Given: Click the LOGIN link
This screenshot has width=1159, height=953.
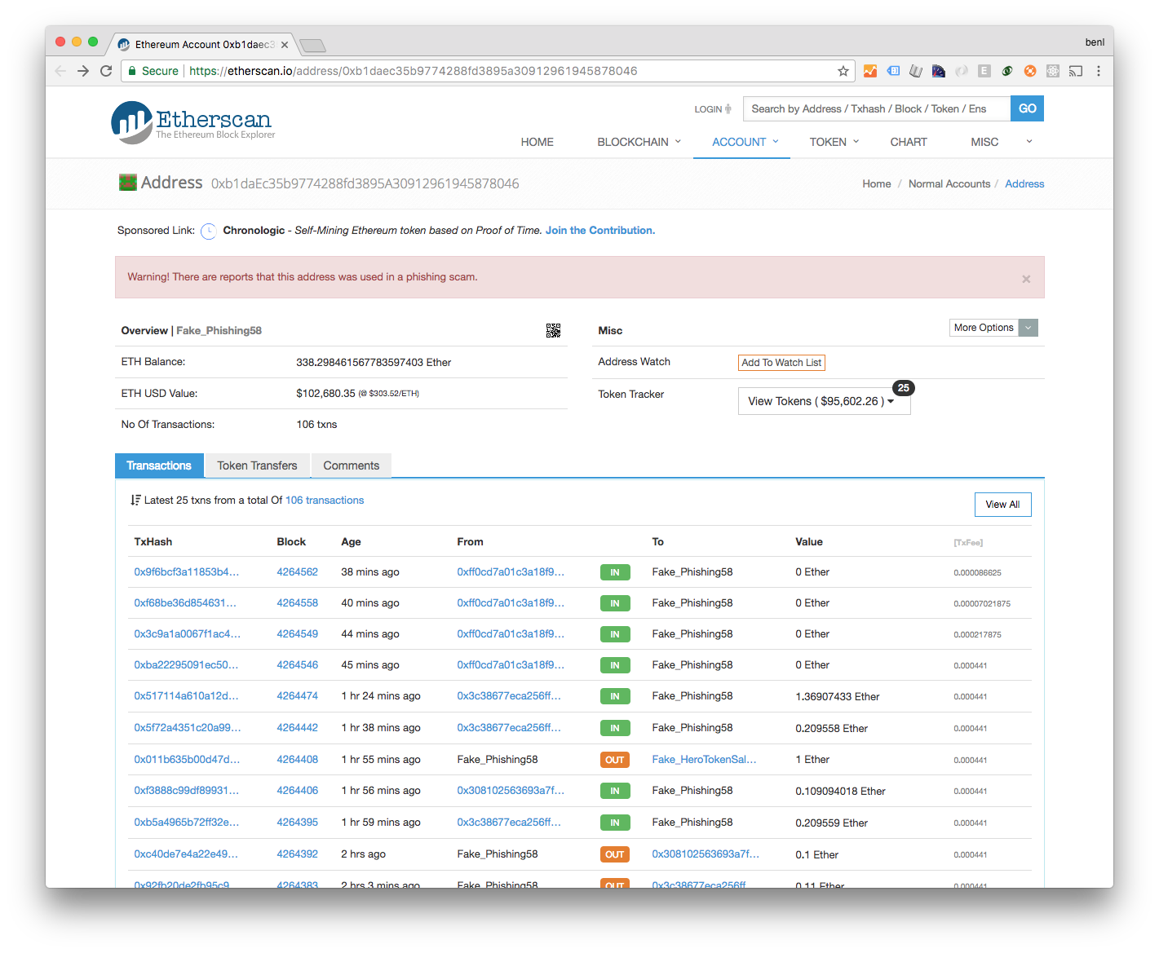Looking at the screenshot, I should (x=713, y=109).
